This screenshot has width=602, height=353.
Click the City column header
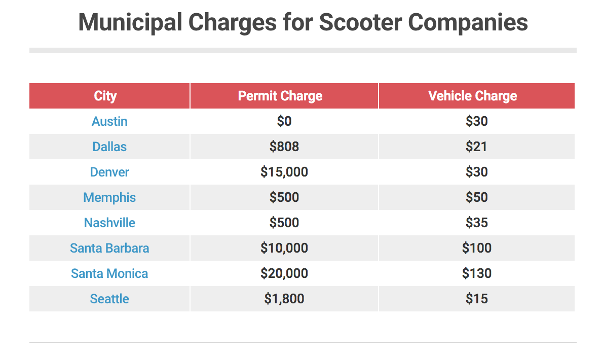click(x=105, y=96)
